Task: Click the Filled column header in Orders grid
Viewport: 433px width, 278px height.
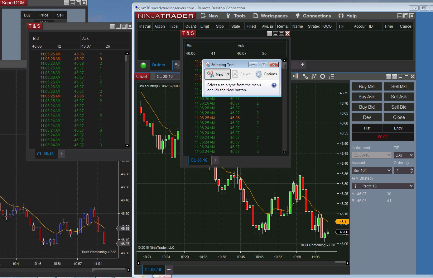Action: point(251,26)
